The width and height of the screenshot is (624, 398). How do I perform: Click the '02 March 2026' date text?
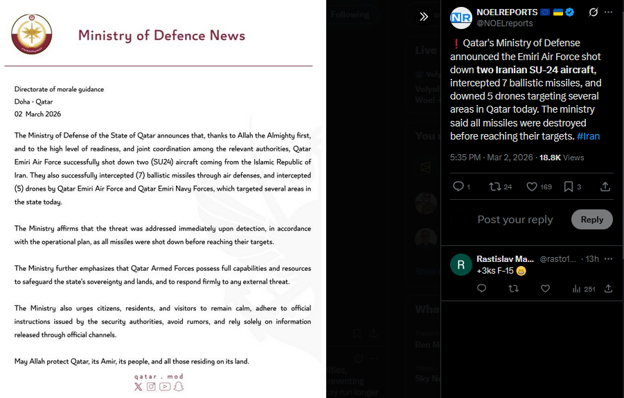point(38,114)
